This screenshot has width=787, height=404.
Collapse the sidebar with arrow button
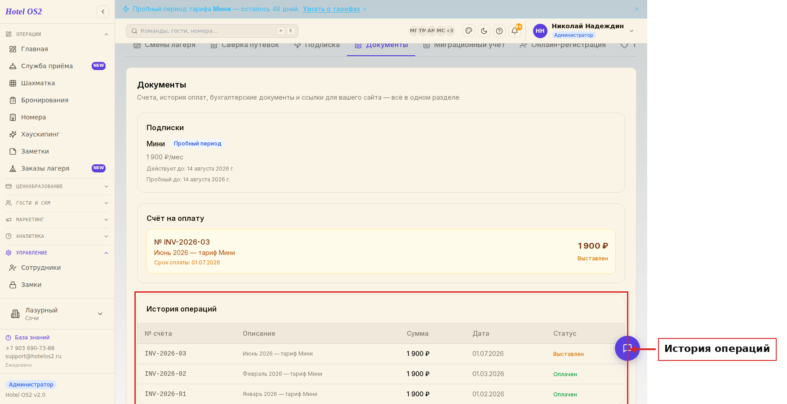click(x=103, y=12)
